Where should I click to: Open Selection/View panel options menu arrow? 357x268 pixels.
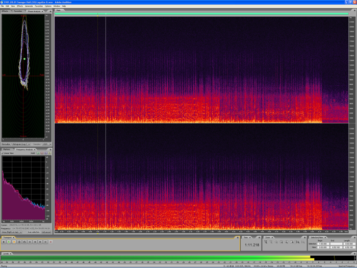click(354, 237)
